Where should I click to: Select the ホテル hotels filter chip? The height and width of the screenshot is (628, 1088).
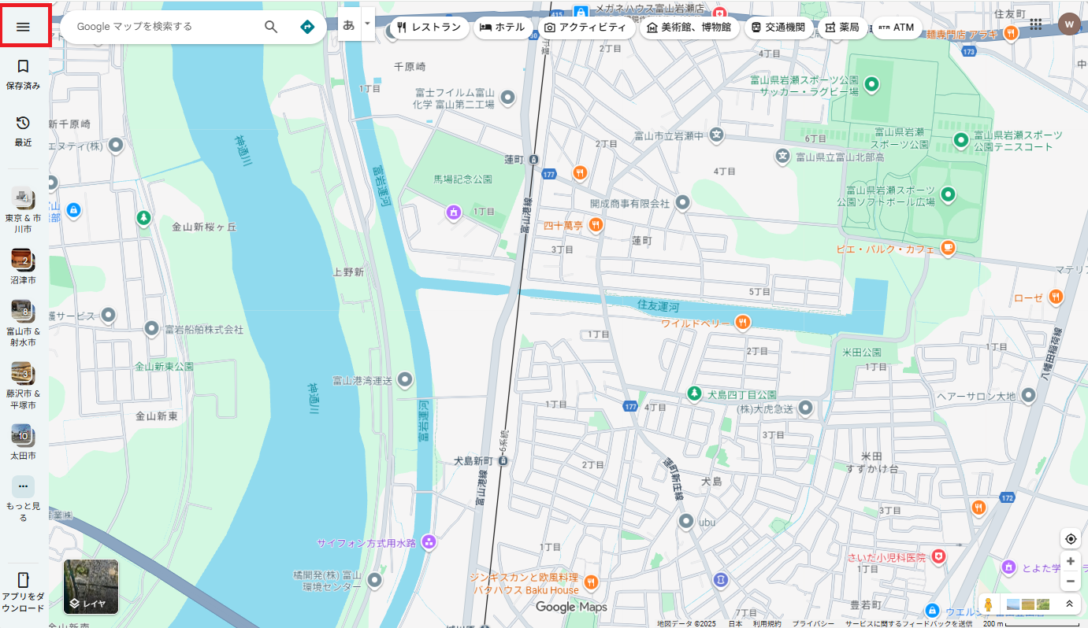coord(503,27)
